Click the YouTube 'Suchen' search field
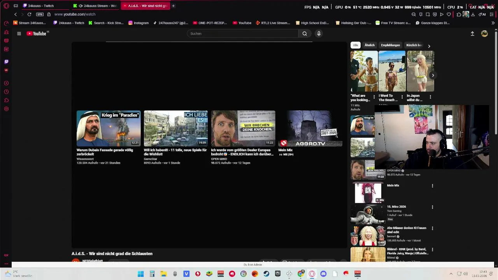Viewport: 498px width, 280px height. point(243,33)
